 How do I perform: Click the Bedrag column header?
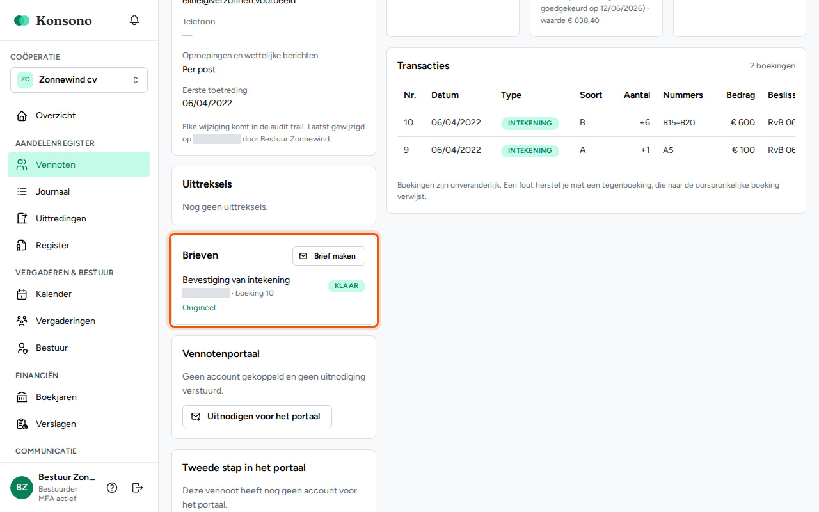[x=740, y=95]
